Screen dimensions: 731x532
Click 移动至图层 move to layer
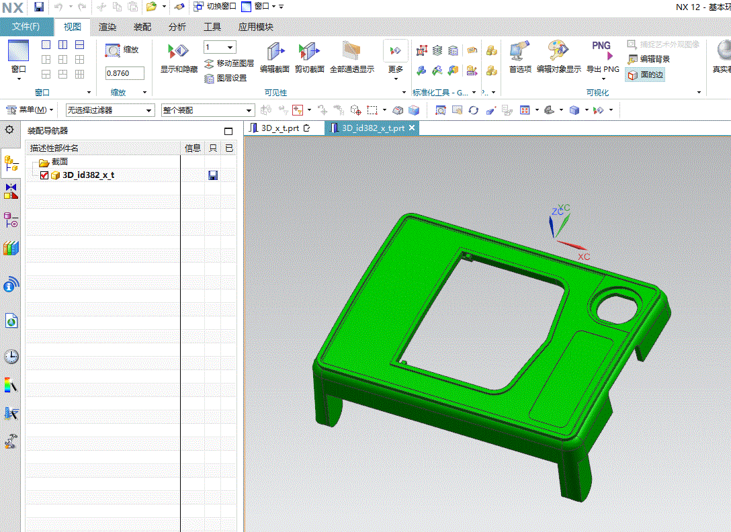(229, 63)
